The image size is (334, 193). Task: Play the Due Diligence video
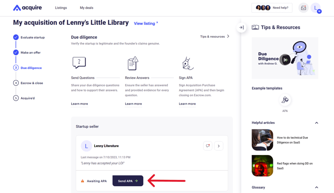tap(285, 60)
